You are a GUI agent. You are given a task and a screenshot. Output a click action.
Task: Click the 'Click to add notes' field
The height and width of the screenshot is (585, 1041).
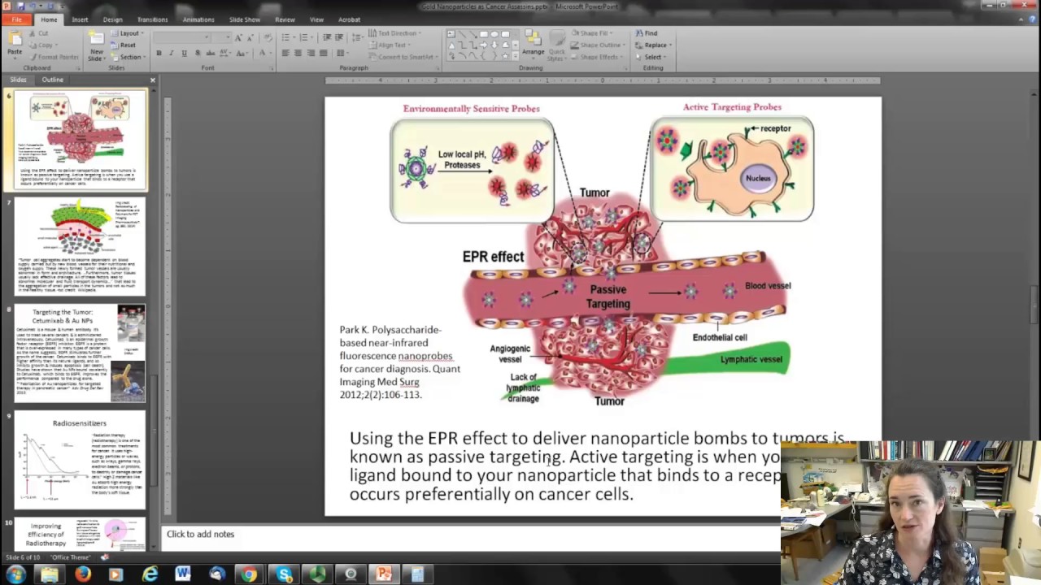point(470,535)
